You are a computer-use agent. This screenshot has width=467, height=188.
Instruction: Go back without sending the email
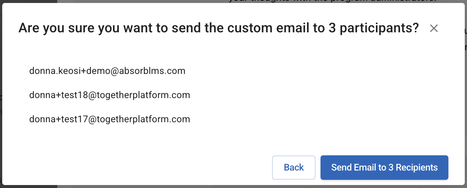pos(294,168)
